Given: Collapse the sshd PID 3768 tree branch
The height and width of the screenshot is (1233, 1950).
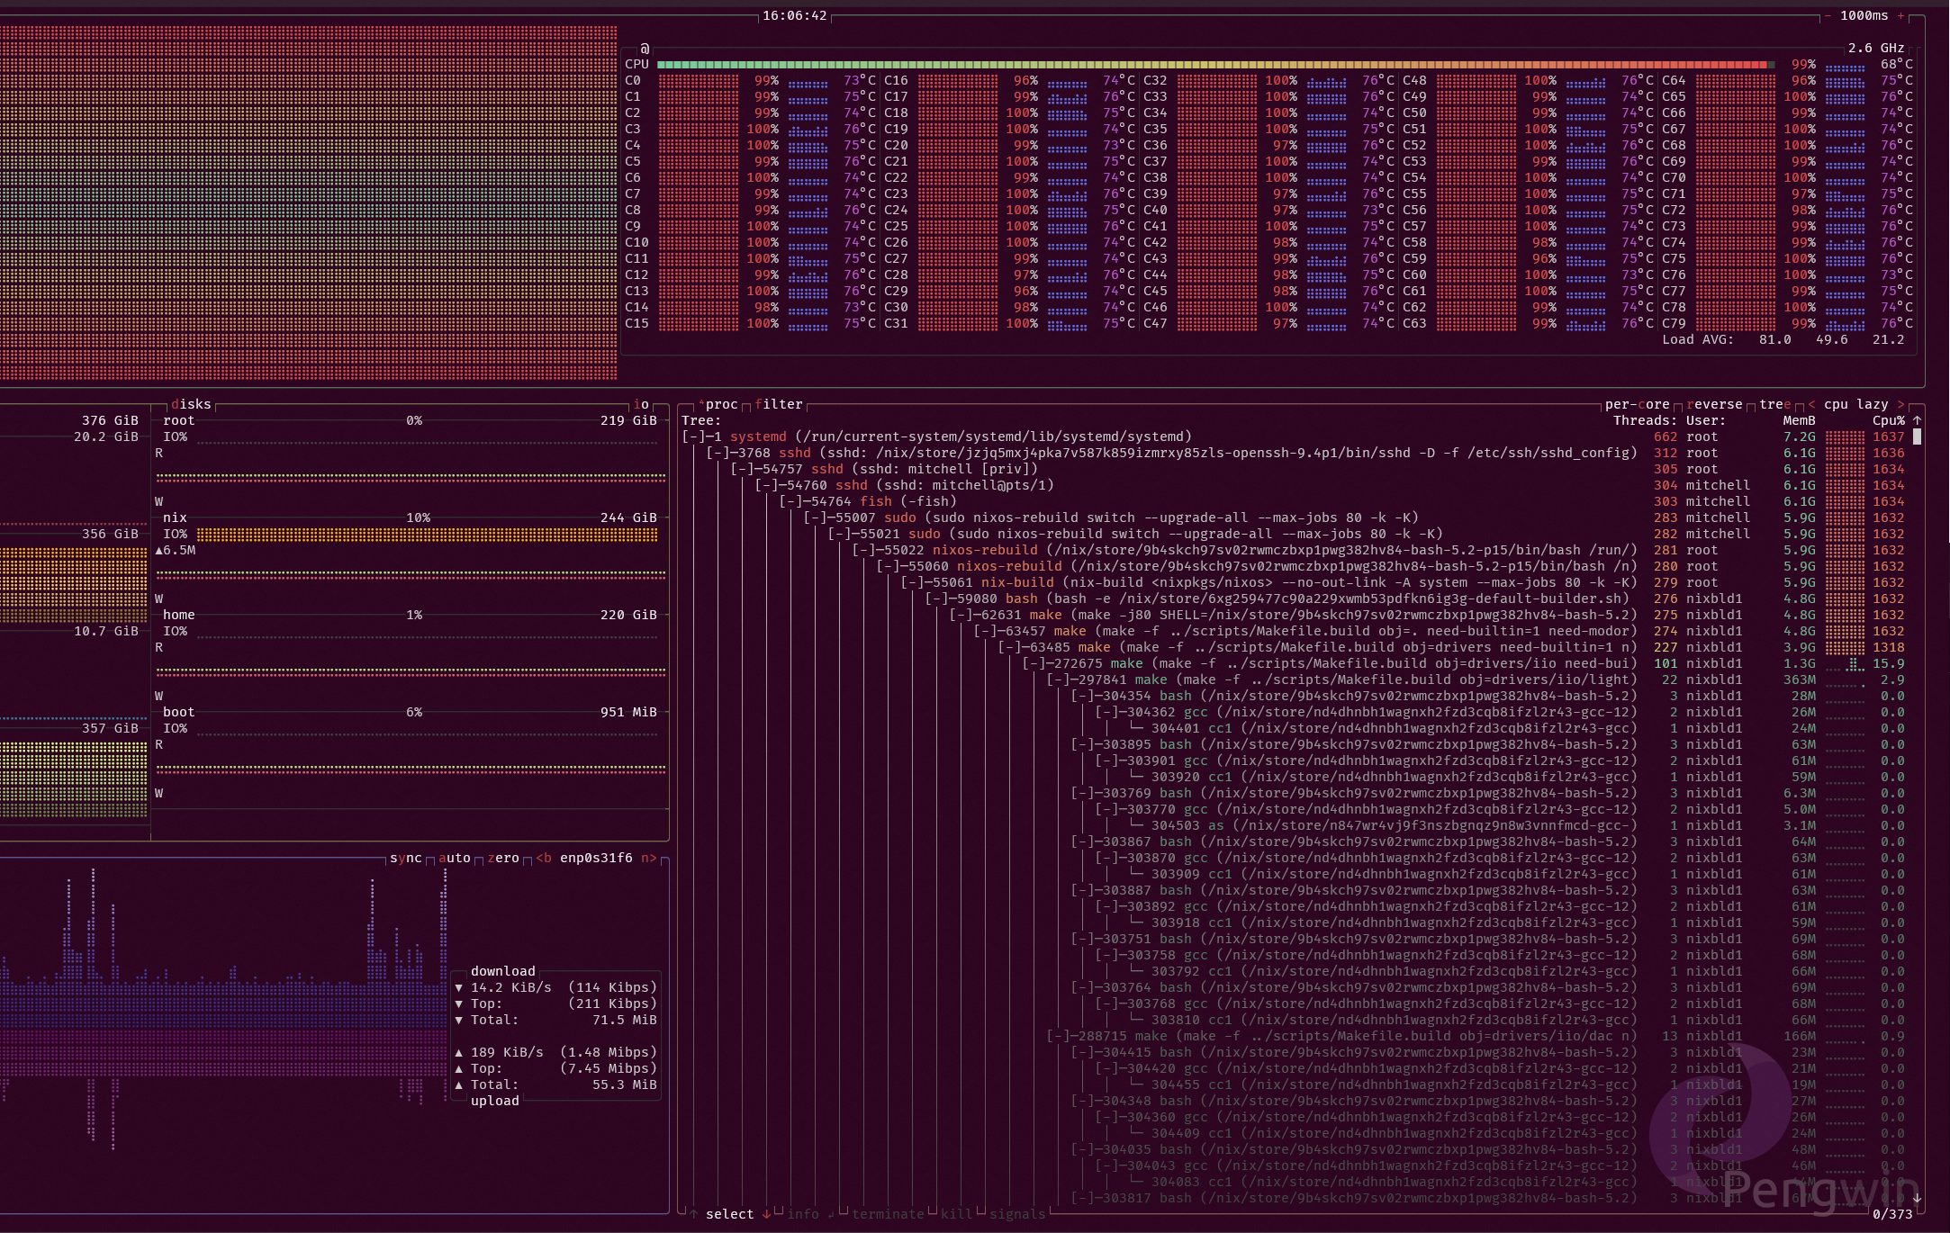Looking at the screenshot, I should point(718,453).
